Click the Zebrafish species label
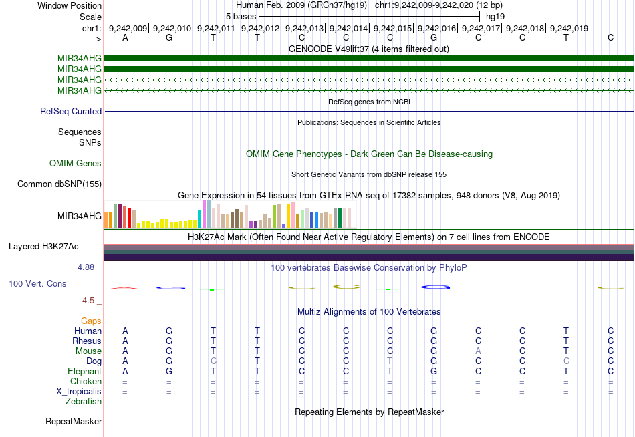Screen dimensions: 635x437 [x=84, y=402]
